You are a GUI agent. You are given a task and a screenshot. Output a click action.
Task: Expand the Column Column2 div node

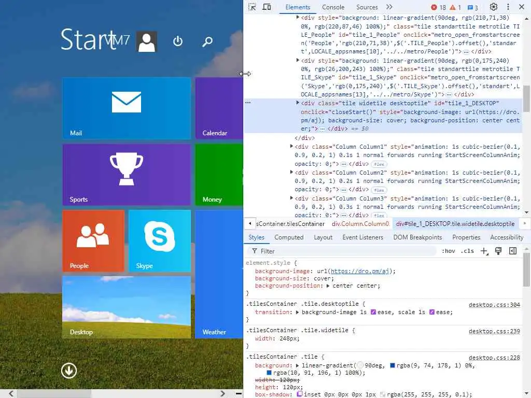pos(291,172)
